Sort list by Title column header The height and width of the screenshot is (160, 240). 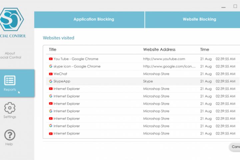pos(53,50)
